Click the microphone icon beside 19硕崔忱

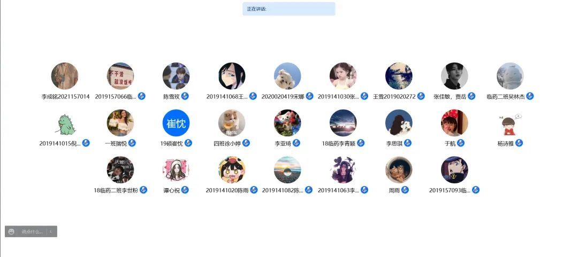[188, 143]
